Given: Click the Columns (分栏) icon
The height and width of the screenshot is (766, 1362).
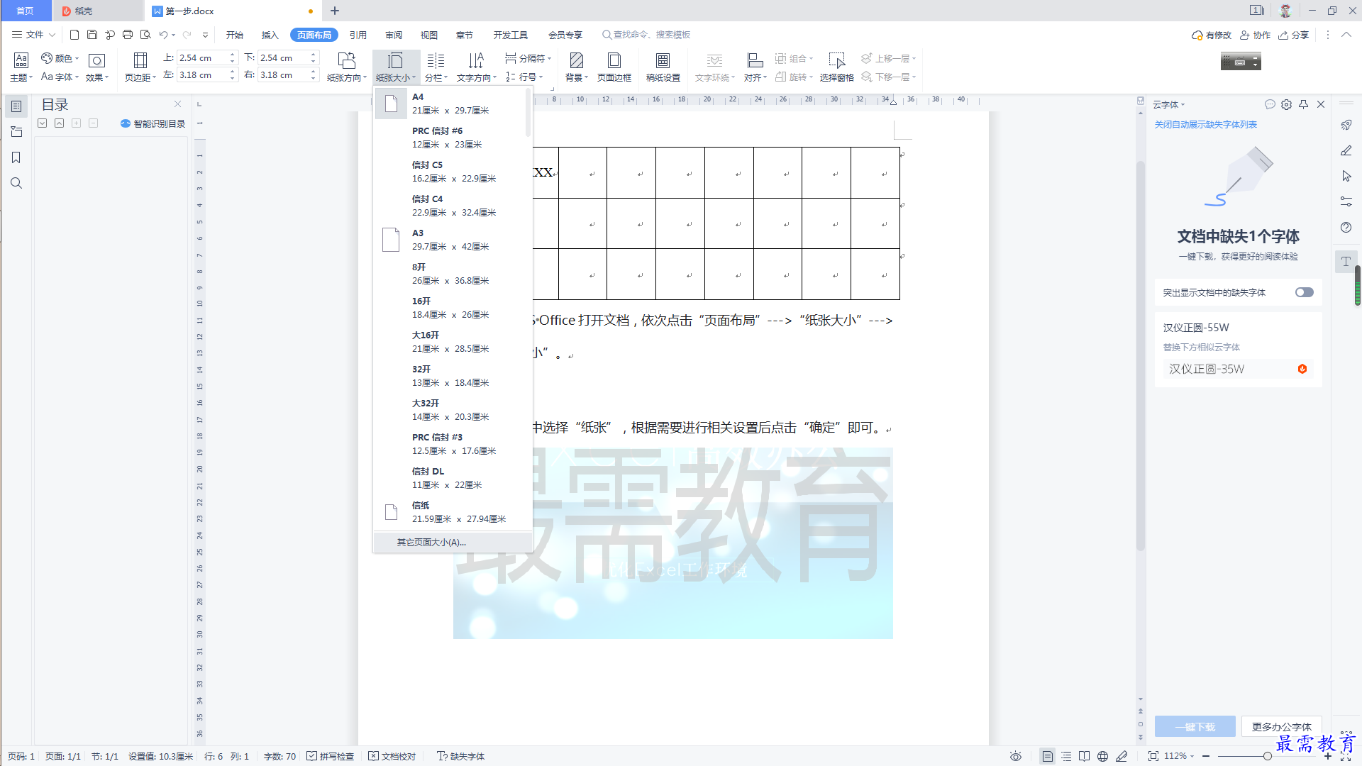Looking at the screenshot, I should tap(436, 60).
